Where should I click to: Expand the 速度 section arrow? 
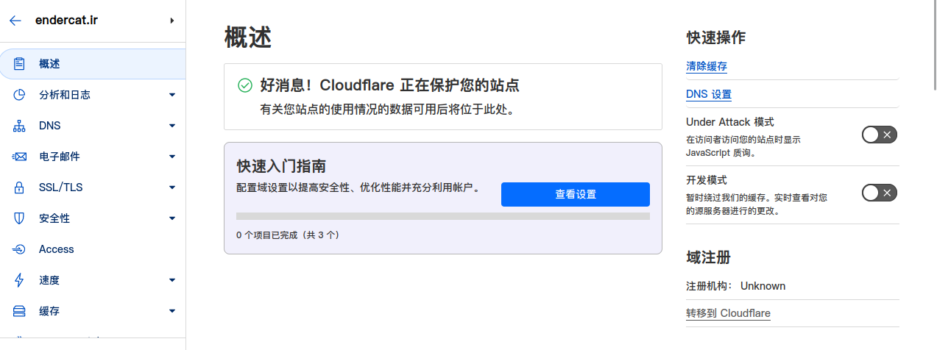coord(172,280)
